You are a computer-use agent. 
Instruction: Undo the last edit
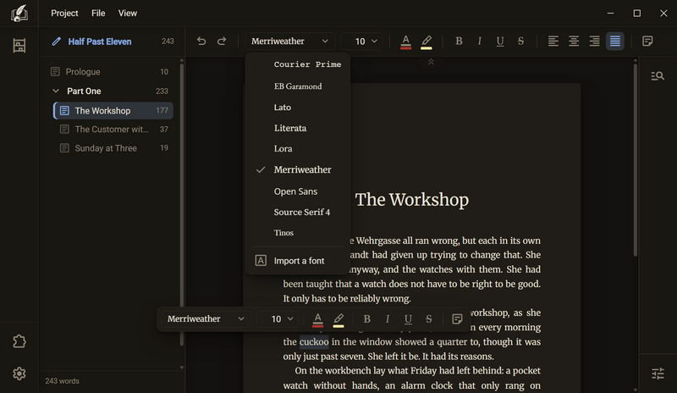[x=201, y=41]
